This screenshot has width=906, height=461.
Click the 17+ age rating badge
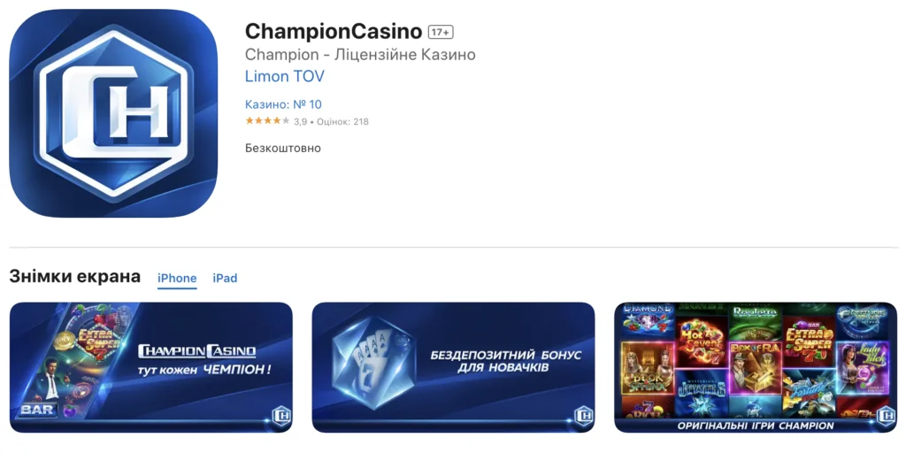(x=441, y=33)
